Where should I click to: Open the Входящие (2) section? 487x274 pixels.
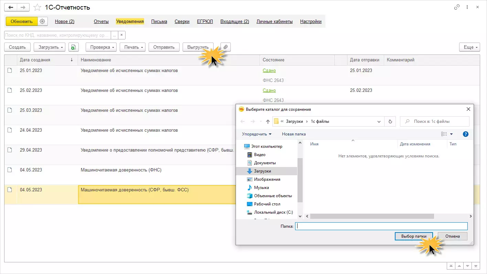point(235,21)
